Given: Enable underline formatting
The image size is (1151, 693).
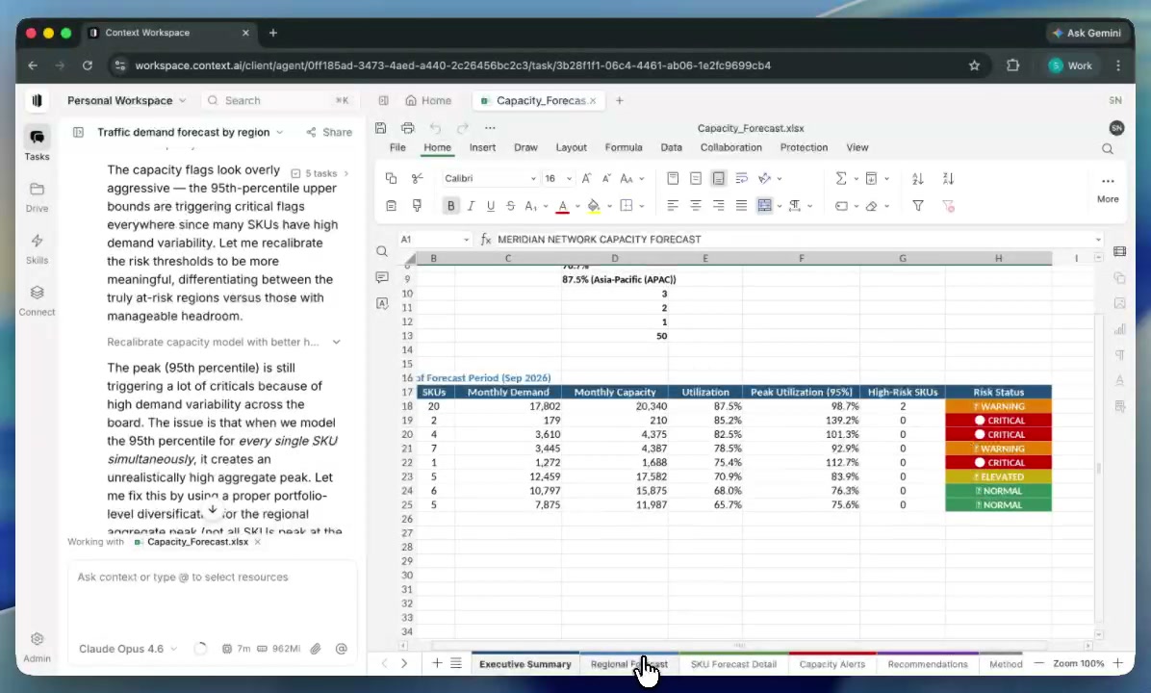Looking at the screenshot, I should click(x=491, y=205).
